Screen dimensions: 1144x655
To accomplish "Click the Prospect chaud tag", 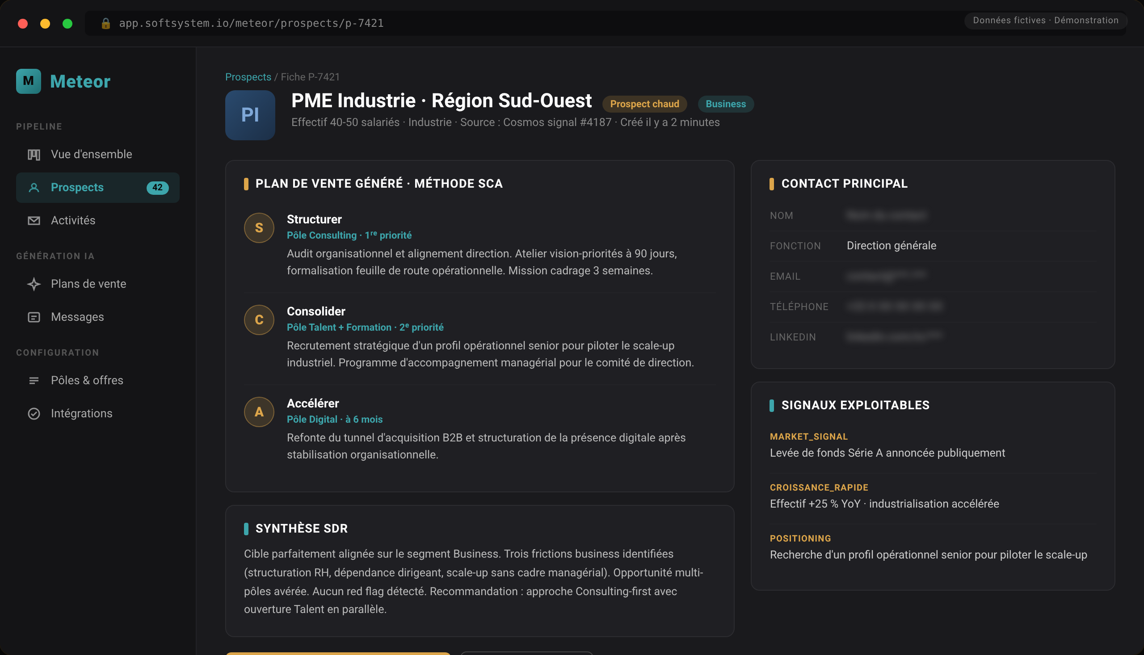I will click(644, 104).
